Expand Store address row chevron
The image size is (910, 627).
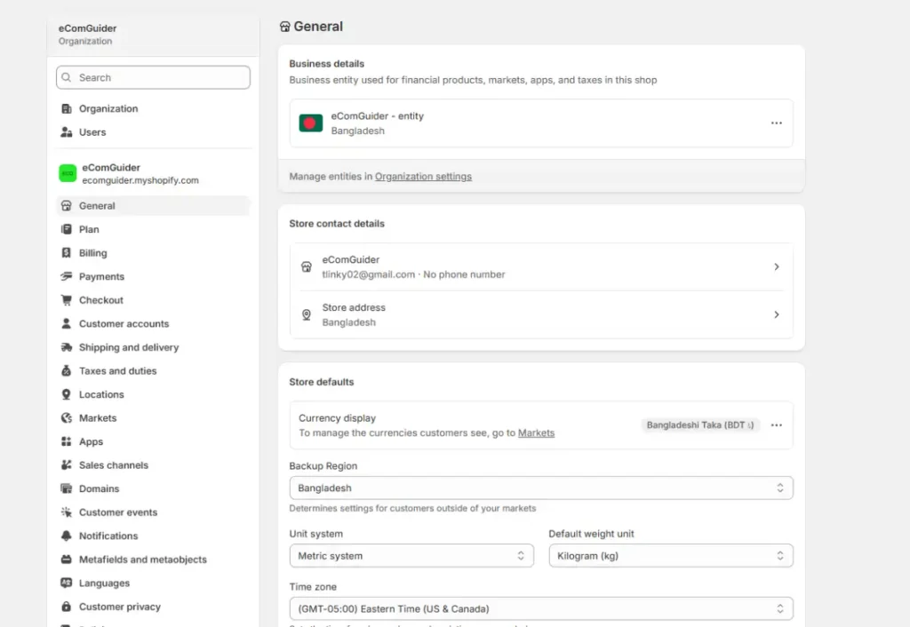777,314
